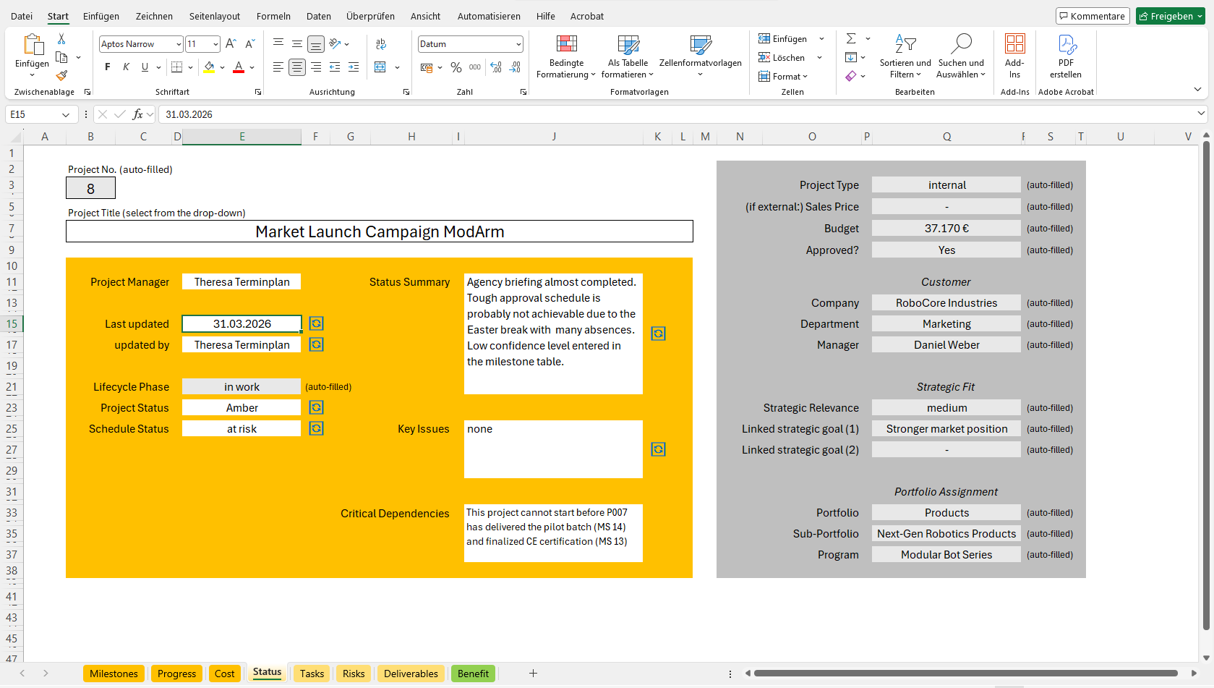
Task: Open the Einfügen ribbon tab
Action: (x=101, y=16)
